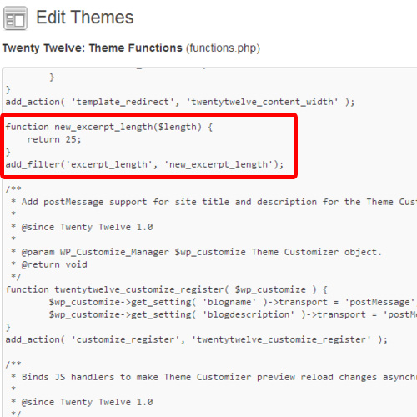Click the get_setting( 'blogdescription' ) line
Screen dimensions: 417x417
point(233,314)
